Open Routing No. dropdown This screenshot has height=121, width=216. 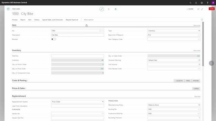click(198, 109)
